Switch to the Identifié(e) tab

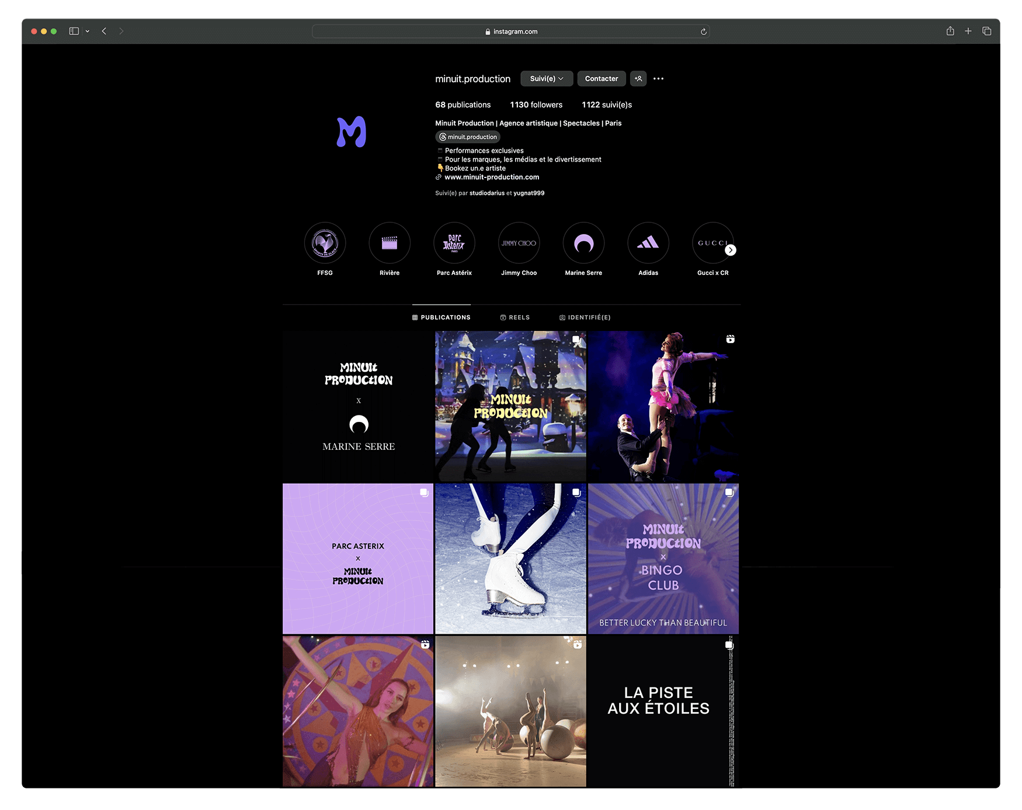585,317
